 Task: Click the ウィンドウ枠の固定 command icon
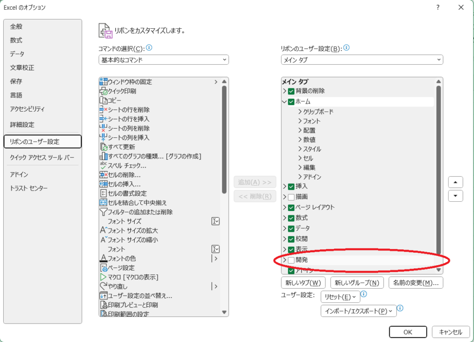pyautogui.click(x=103, y=82)
